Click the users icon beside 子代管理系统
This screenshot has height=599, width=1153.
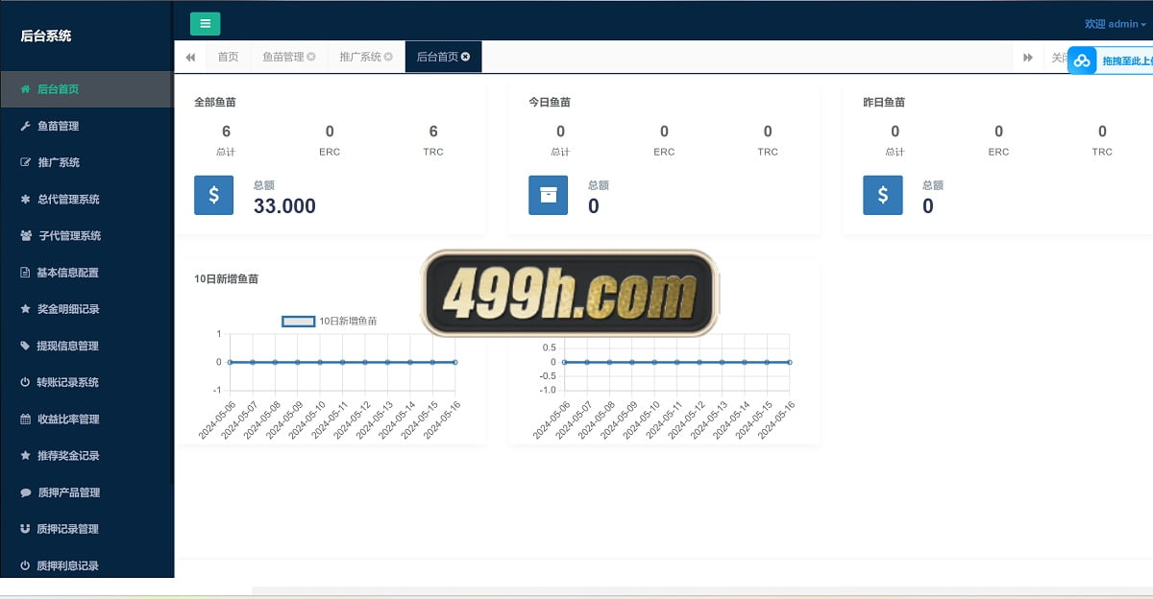coord(26,236)
